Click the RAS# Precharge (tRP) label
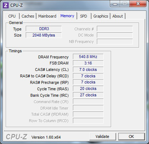The height and width of the screenshot is (144, 149). (x=49, y=82)
